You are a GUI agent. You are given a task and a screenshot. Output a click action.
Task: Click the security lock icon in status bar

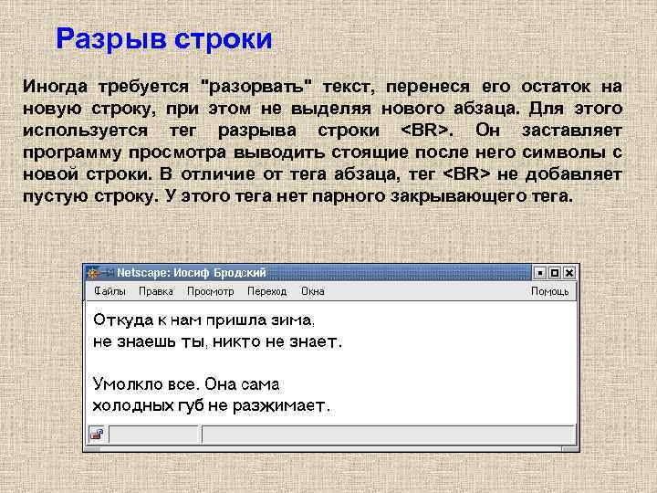pos(97,435)
